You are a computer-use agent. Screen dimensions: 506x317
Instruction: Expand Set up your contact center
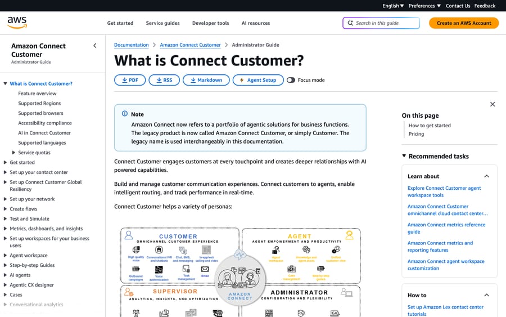pos(5,172)
